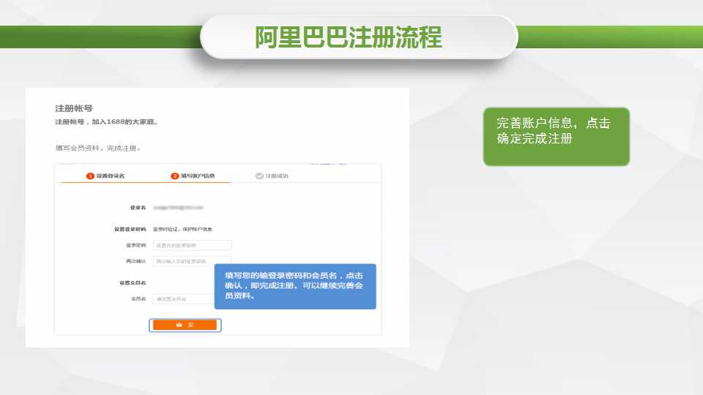Click the 登录密码 password input field
This screenshot has width=703, height=395.
click(192, 245)
